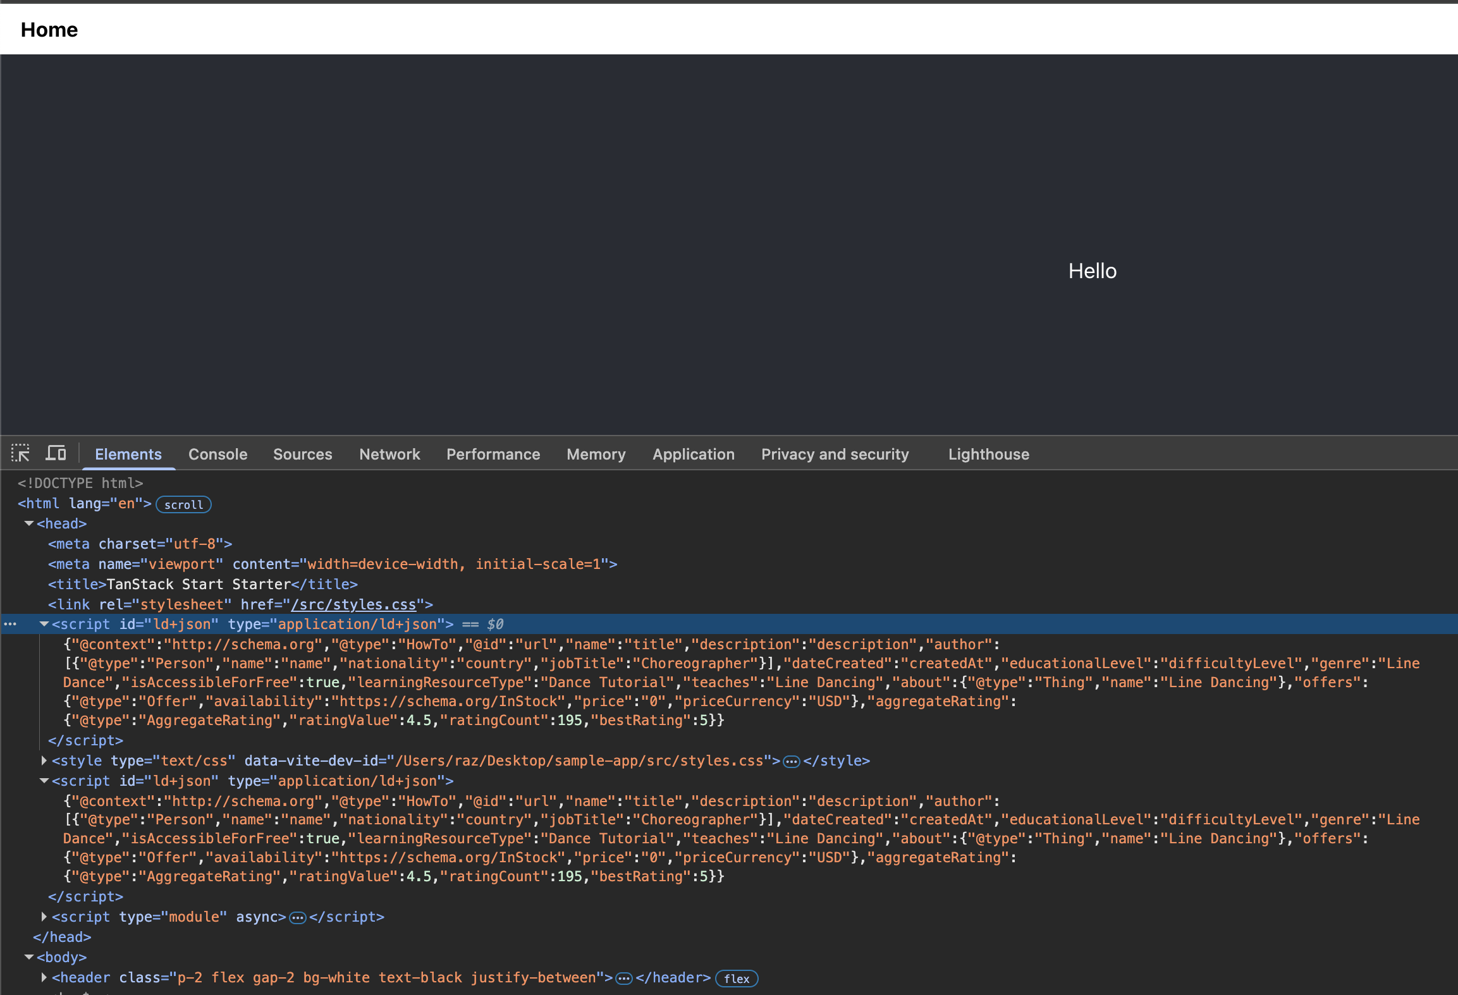
Task: Click the scroll badge next to html
Action: tap(183, 504)
